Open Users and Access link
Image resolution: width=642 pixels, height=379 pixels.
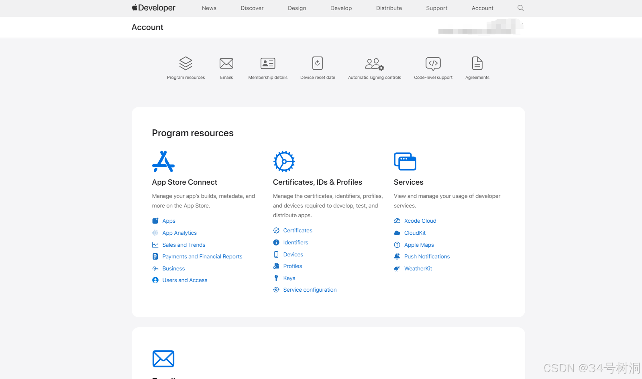(185, 280)
